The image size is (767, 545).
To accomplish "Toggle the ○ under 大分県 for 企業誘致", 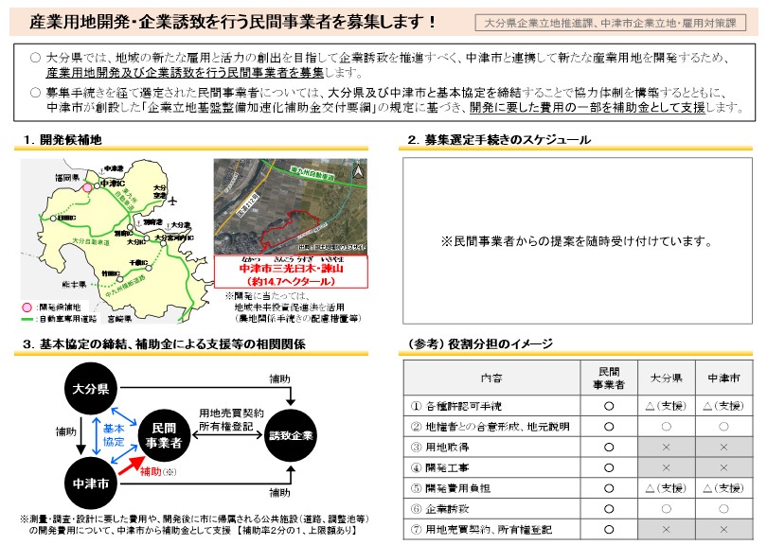I will pyautogui.click(x=666, y=506).
